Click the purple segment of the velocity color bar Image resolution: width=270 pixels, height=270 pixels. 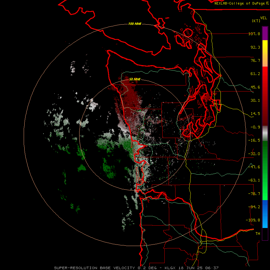coord(265,34)
